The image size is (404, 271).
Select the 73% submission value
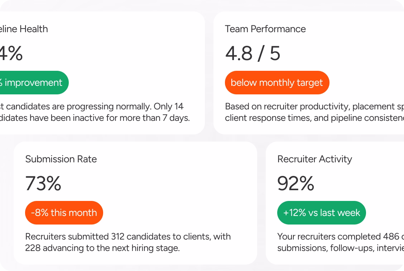43,183
